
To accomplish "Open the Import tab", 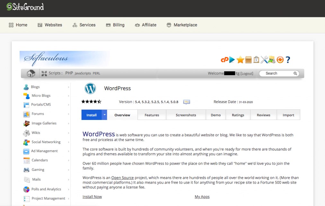I will pos(288,115).
